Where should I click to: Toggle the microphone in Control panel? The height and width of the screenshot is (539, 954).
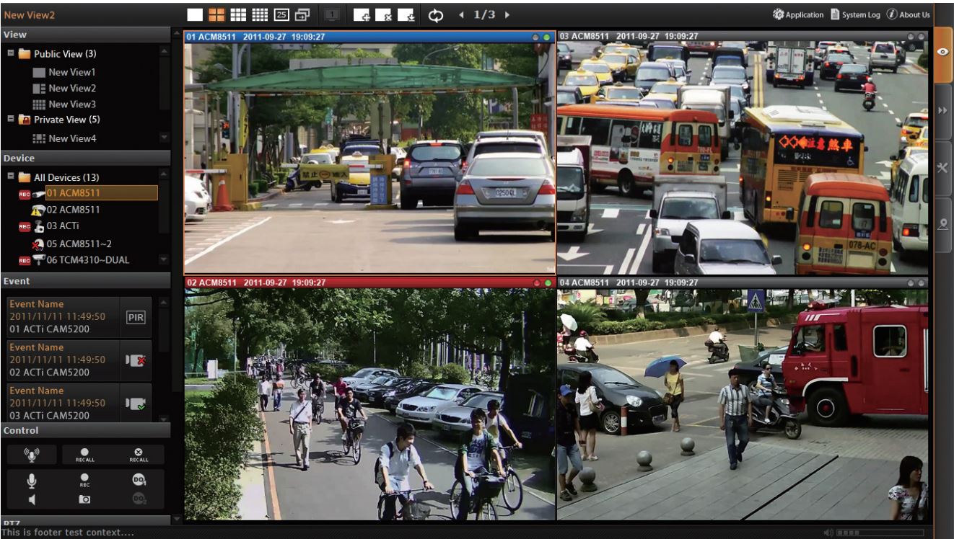click(32, 481)
